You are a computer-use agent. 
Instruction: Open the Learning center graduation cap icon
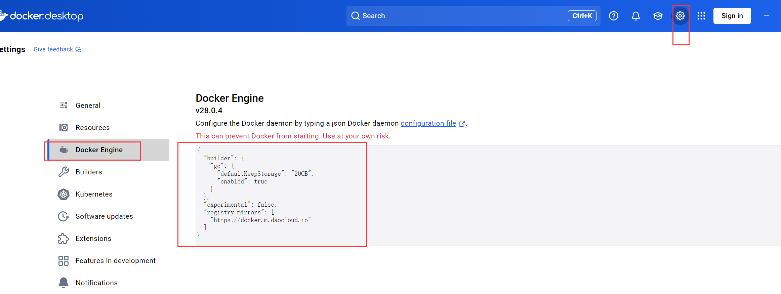point(658,16)
